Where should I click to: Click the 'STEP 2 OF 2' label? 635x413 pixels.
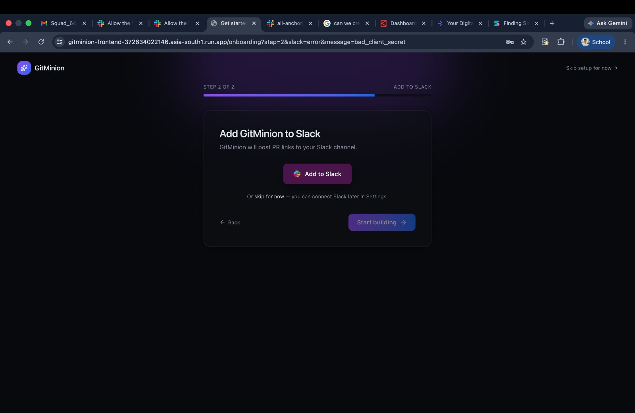pos(219,87)
